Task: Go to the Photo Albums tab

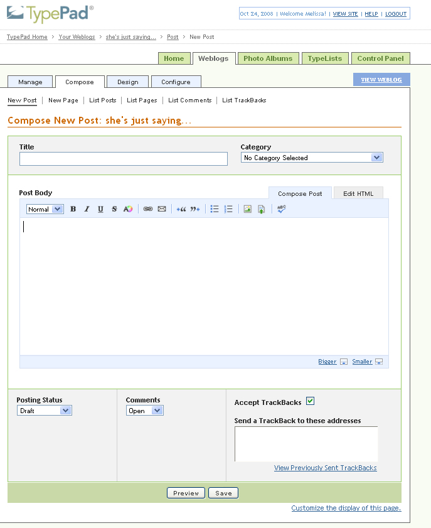Action: point(268,58)
